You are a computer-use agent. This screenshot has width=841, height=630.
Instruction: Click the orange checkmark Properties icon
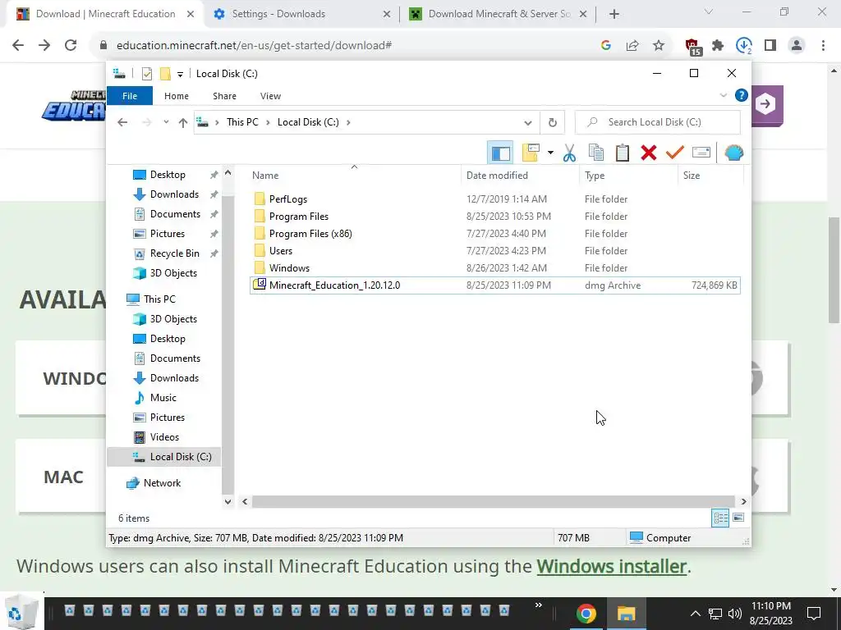coord(675,153)
